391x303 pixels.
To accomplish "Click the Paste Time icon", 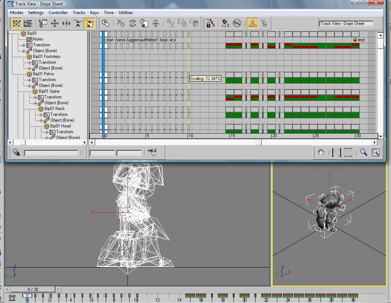I will 194,24.
